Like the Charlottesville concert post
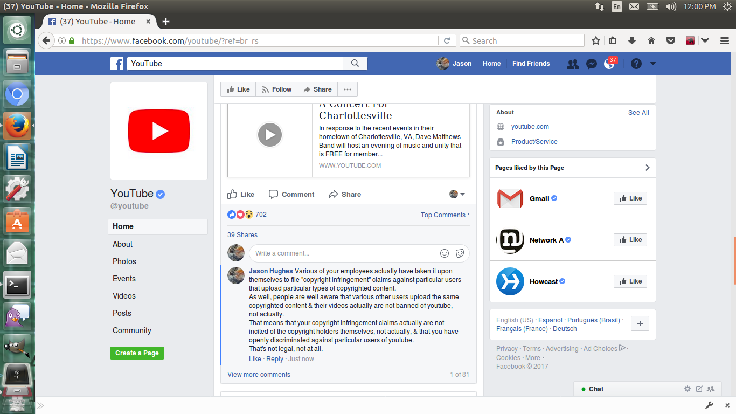The width and height of the screenshot is (736, 414). pyautogui.click(x=241, y=194)
